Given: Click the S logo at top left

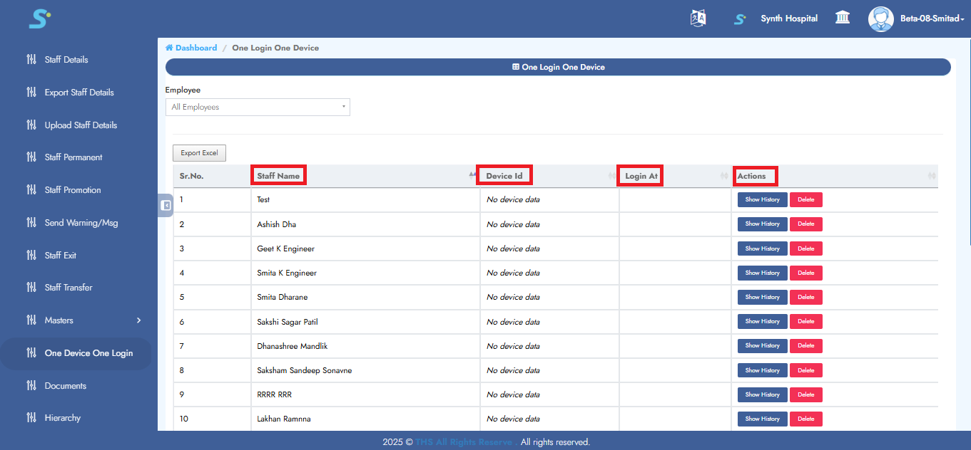Looking at the screenshot, I should [x=39, y=19].
